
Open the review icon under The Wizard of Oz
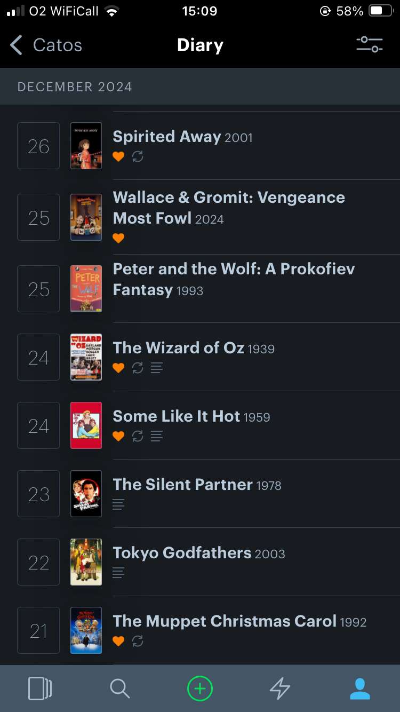point(157,368)
